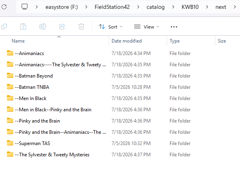Expand chevron after next breadcrumb

(x=235, y=7)
